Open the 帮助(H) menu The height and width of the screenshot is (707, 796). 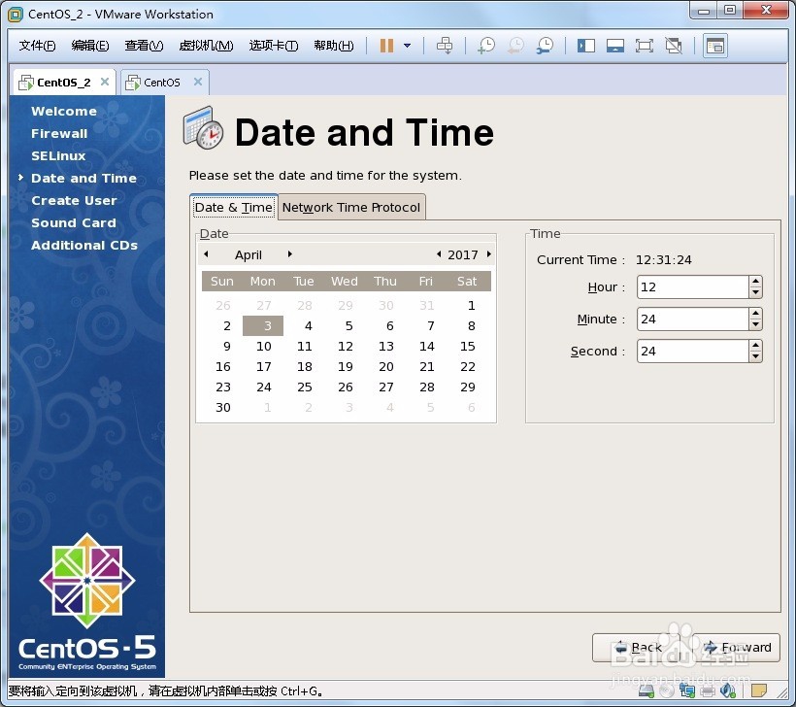(334, 46)
